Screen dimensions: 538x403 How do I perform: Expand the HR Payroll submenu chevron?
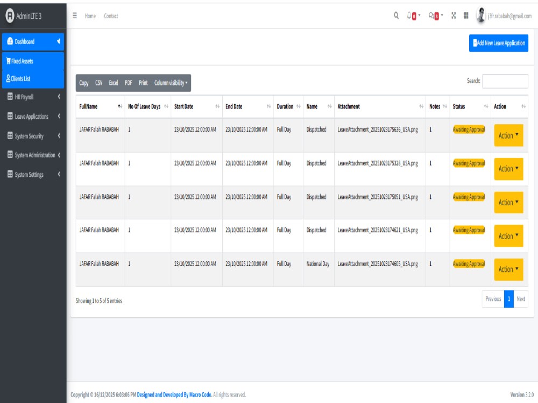pyautogui.click(x=59, y=96)
